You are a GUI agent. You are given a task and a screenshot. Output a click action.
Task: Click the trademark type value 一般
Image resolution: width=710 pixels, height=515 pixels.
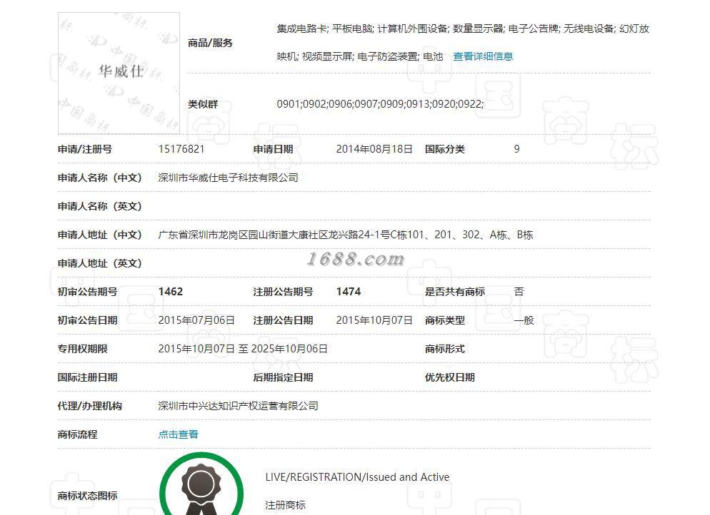tap(524, 320)
